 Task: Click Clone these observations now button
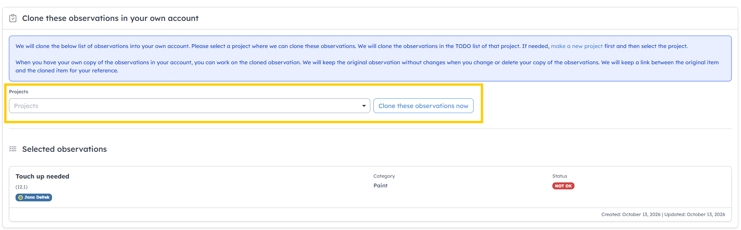(423, 106)
